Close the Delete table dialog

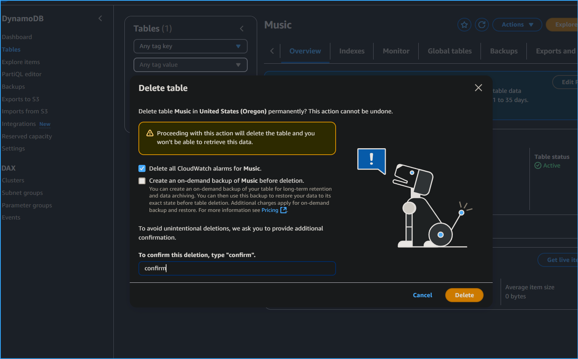pyautogui.click(x=478, y=88)
